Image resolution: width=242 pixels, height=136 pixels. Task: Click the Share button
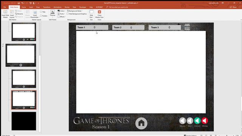tap(233, 7)
